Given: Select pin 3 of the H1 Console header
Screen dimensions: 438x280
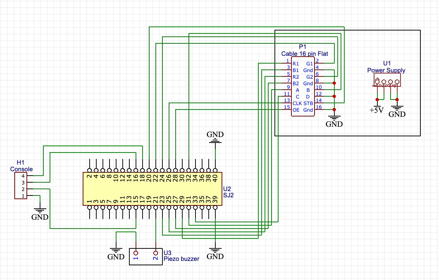Looking at the screenshot, I should coord(23,183).
